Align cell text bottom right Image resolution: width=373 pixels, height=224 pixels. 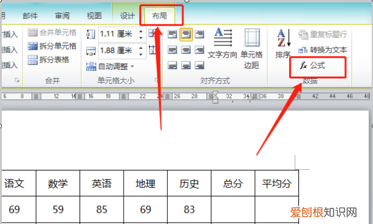(x=200, y=65)
